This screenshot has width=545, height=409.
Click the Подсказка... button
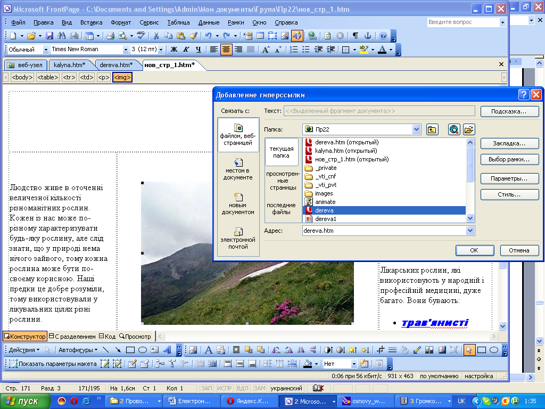509,111
